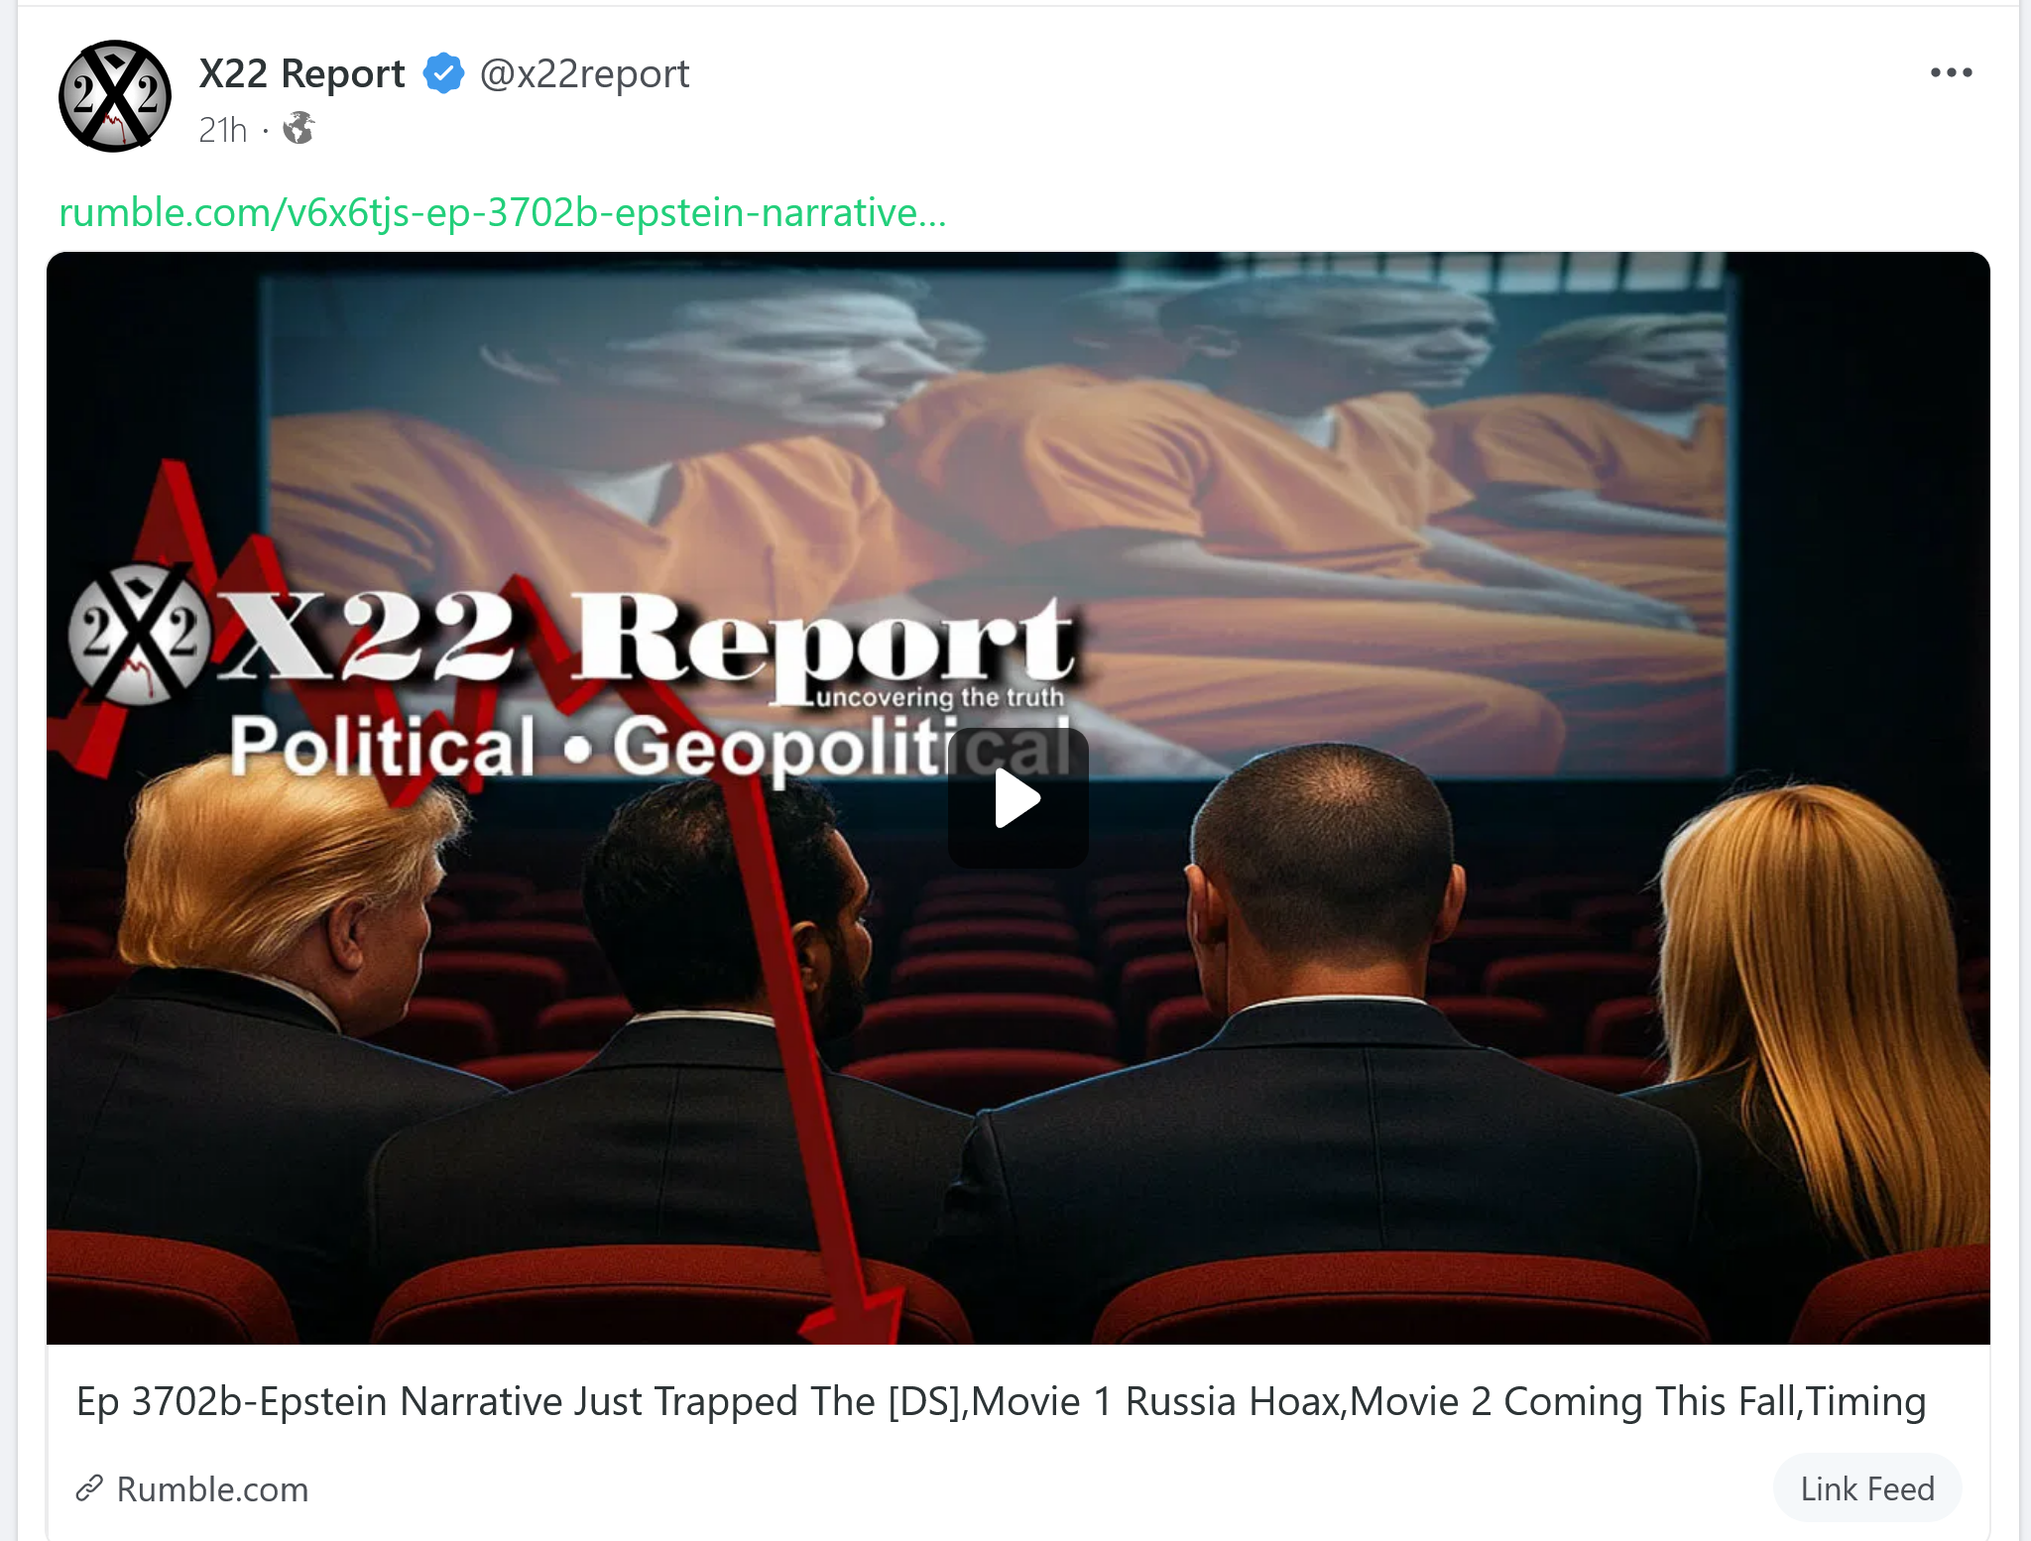Viewport: 2031px width, 1541px height.
Task: Click the blue verified badge
Action: [x=443, y=73]
